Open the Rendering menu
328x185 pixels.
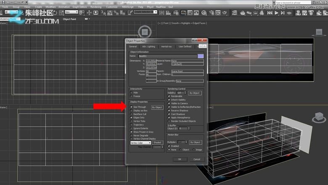(x=96, y=7)
